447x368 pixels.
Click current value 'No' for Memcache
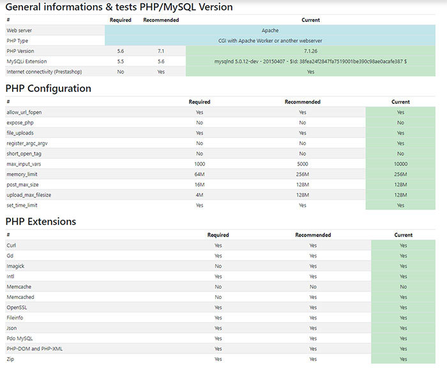pyautogui.click(x=403, y=287)
